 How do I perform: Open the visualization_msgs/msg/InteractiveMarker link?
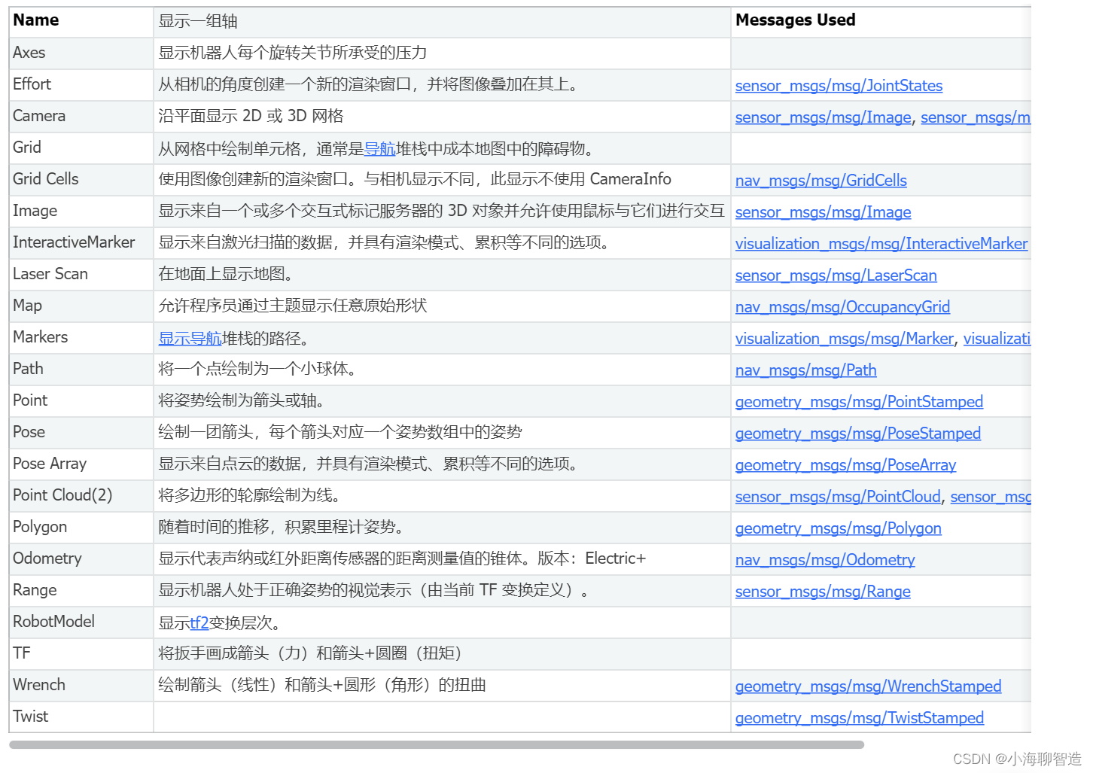[x=881, y=244]
